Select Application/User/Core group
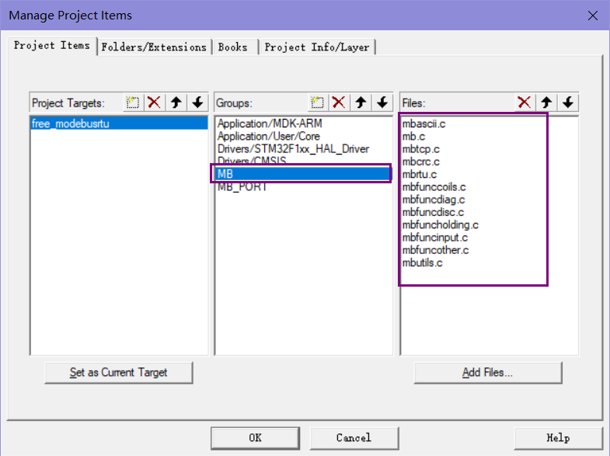The width and height of the screenshot is (610, 456). click(x=303, y=136)
